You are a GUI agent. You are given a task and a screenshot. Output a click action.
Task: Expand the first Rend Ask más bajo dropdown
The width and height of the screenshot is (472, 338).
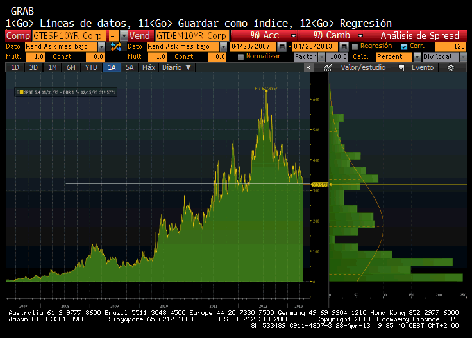pyautogui.click(x=102, y=47)
